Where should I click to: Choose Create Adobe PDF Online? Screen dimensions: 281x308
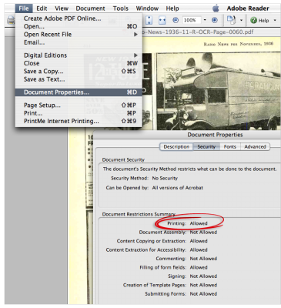pyautogui.click(x=79, y=18)
